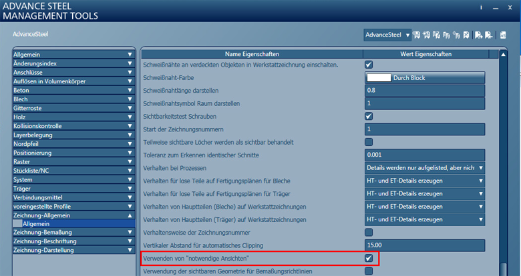Click scrollbar up arrow in properties table
This screenshot has width=521, height=276.
503,55
